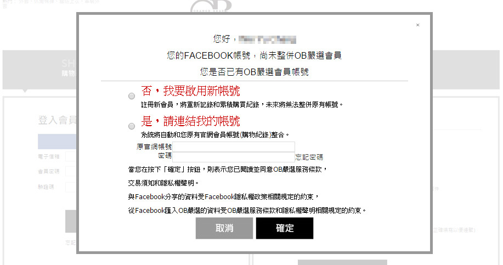Confirm with the black 確定 button
Screen dimensions: 503x265
[x=285, y=228]
